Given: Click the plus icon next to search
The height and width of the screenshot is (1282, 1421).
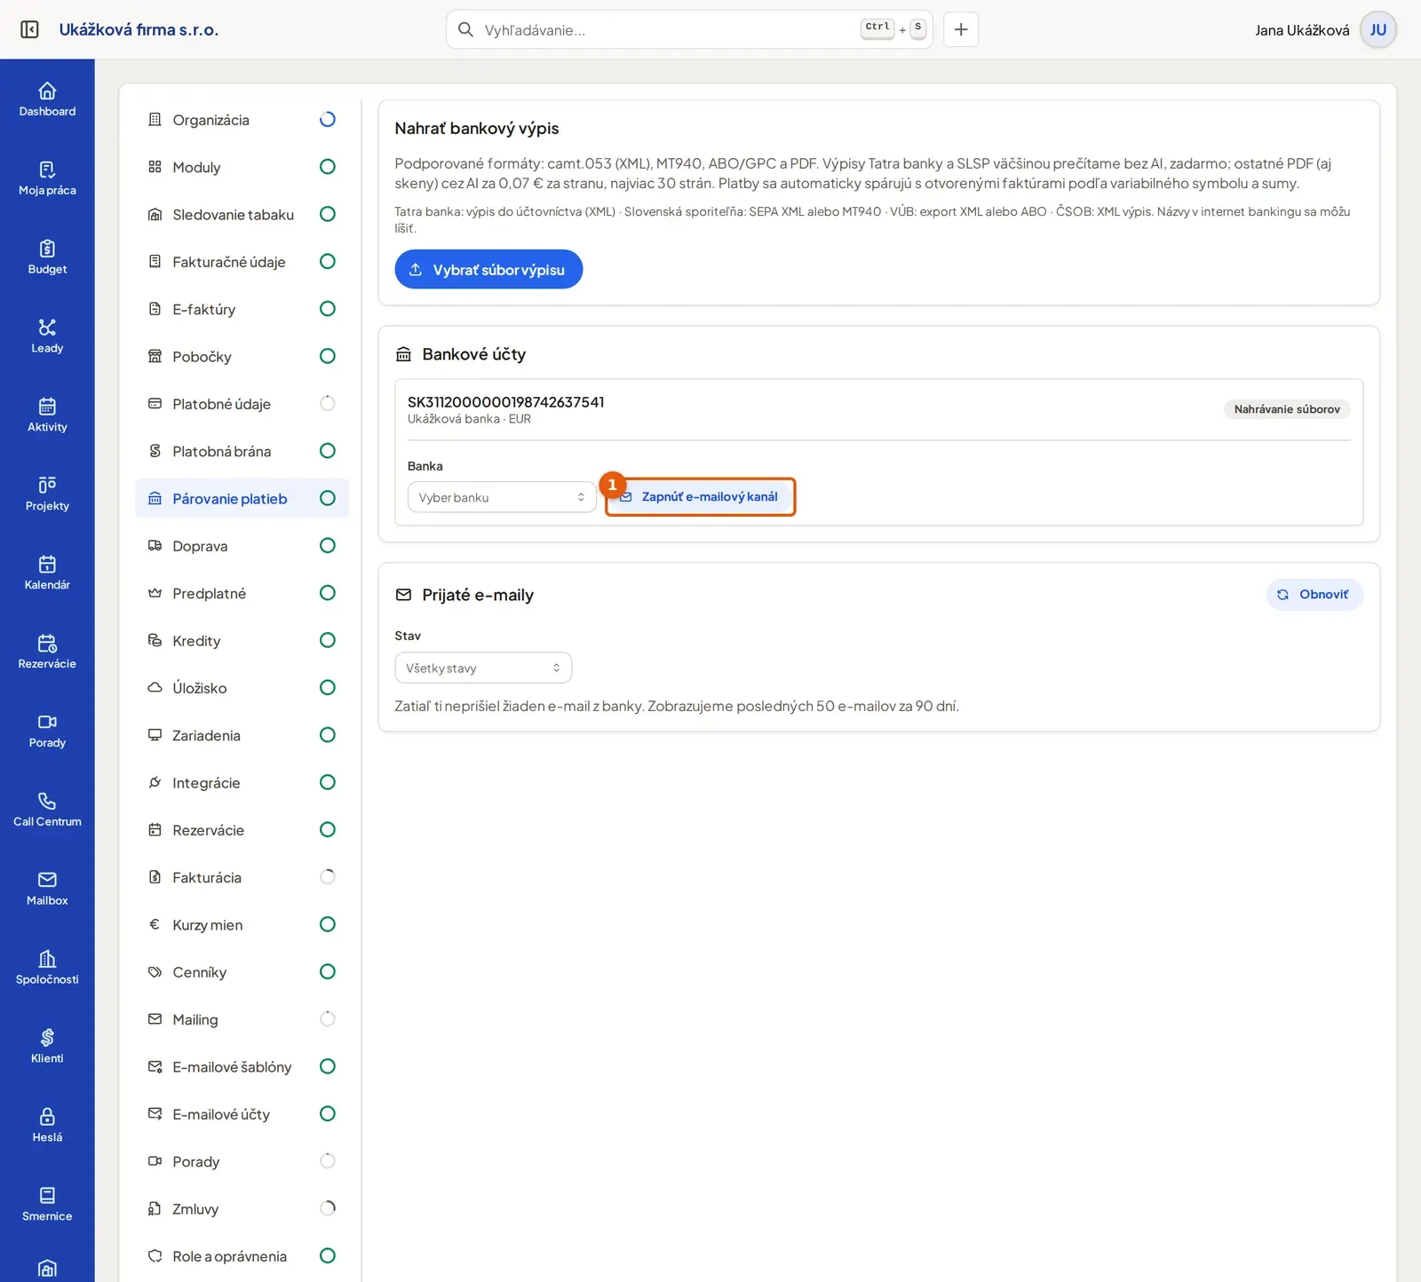Looking at the screenshot, I should click(x=961, y=29).
